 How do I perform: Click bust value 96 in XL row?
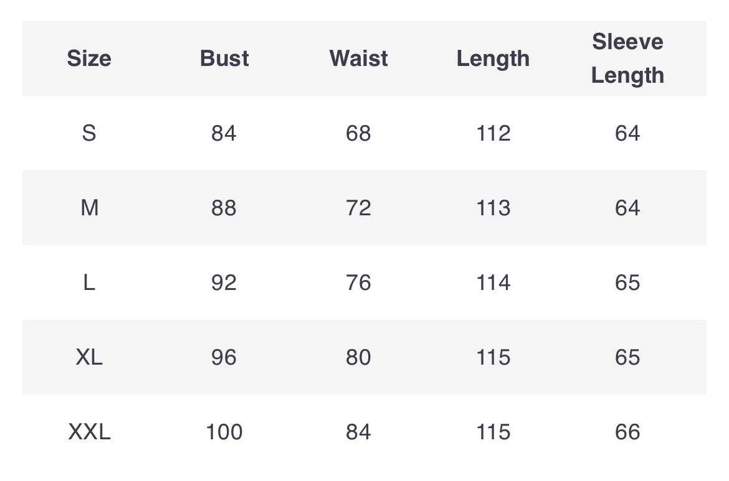coord(224,357)
